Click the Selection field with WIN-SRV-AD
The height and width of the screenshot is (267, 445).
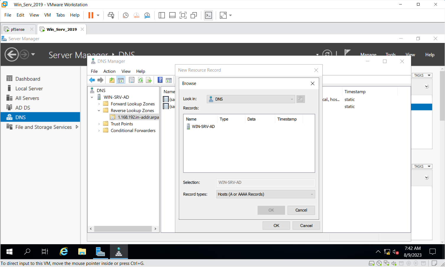266,182
